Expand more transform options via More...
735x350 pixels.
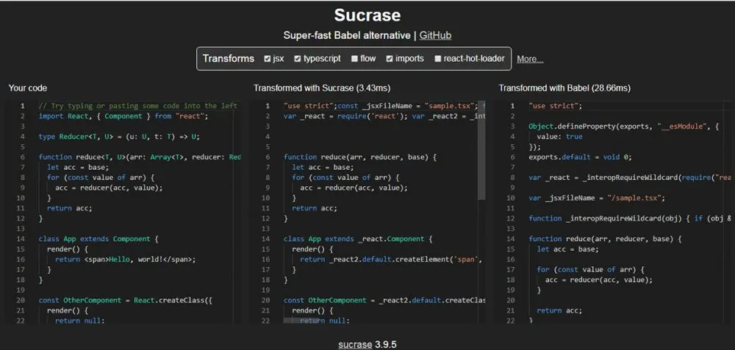tap(530, 59)
